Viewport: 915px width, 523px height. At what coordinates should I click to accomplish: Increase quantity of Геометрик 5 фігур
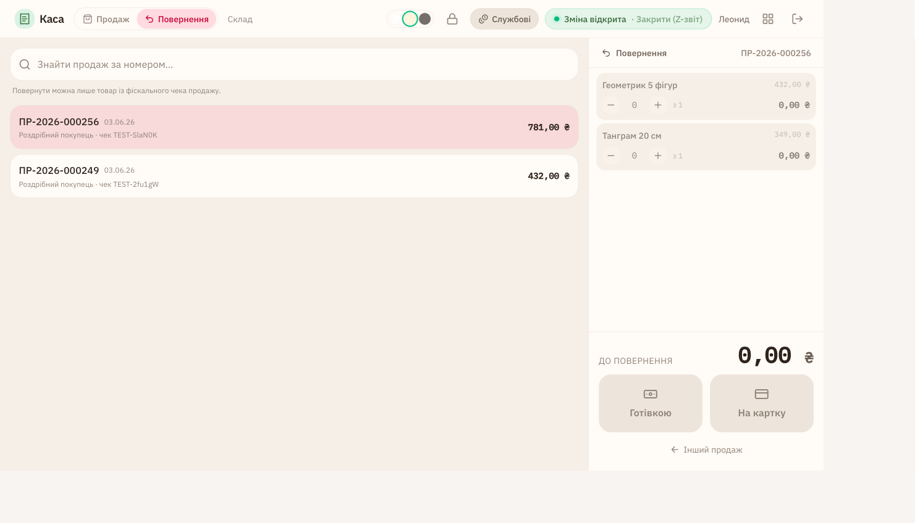point(658,105)
